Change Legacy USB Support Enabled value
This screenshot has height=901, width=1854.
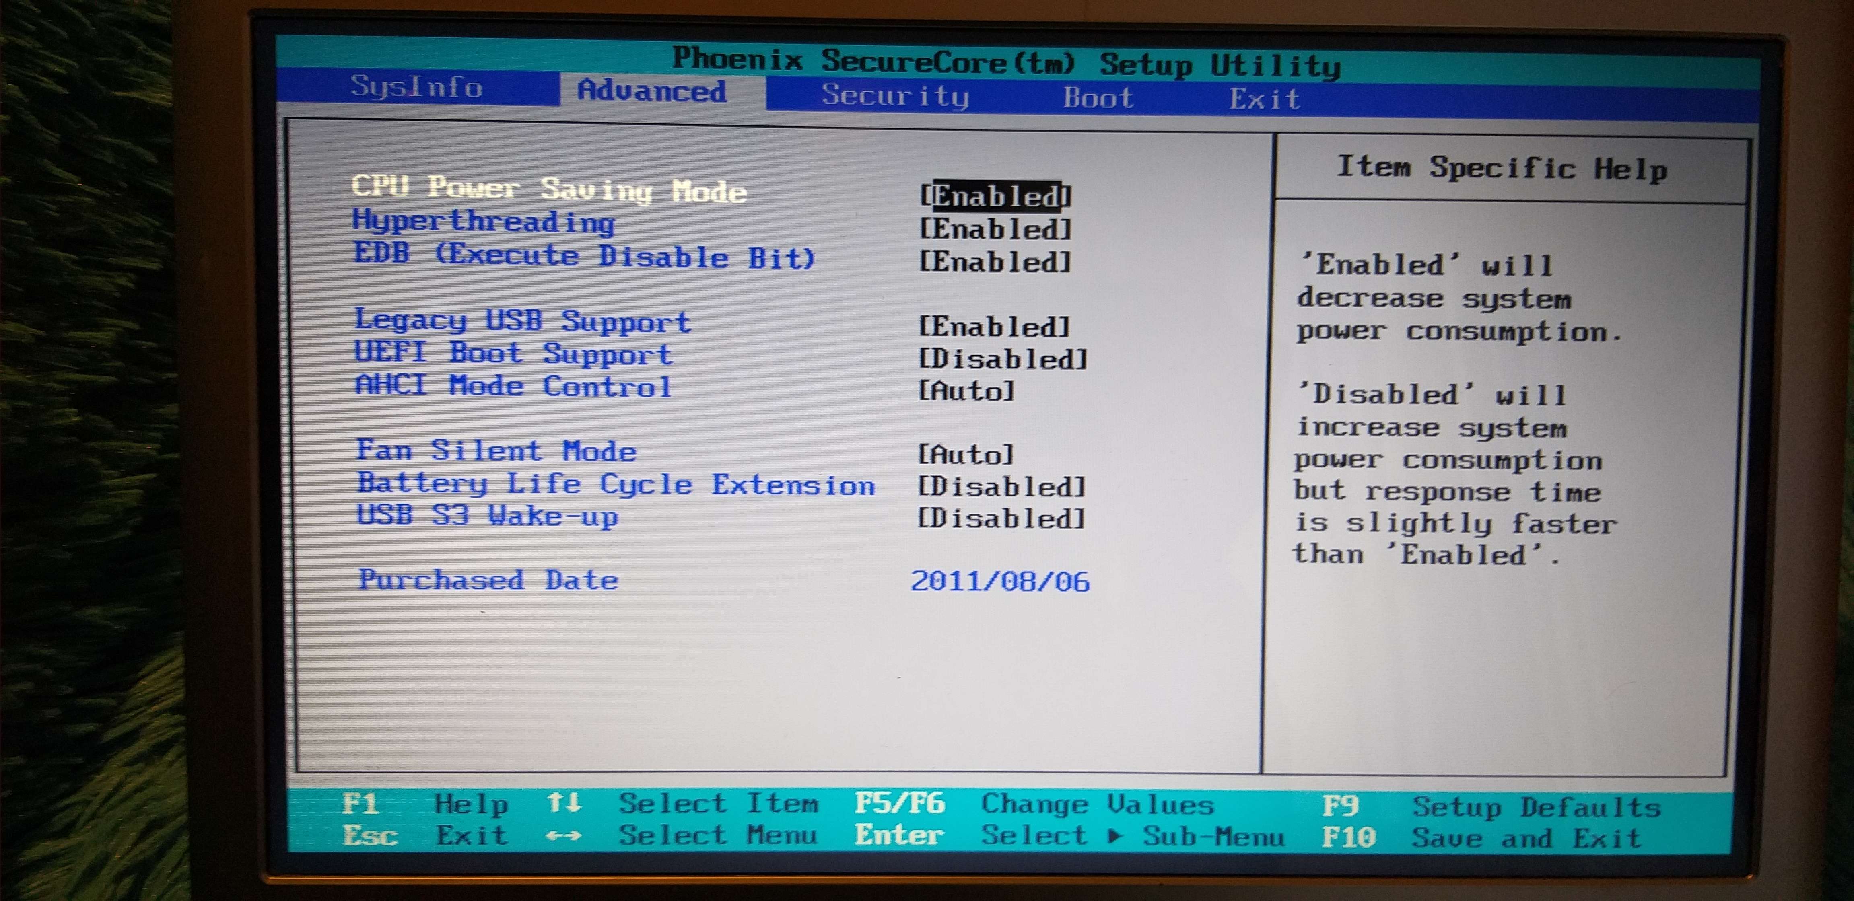click(995, 327)
